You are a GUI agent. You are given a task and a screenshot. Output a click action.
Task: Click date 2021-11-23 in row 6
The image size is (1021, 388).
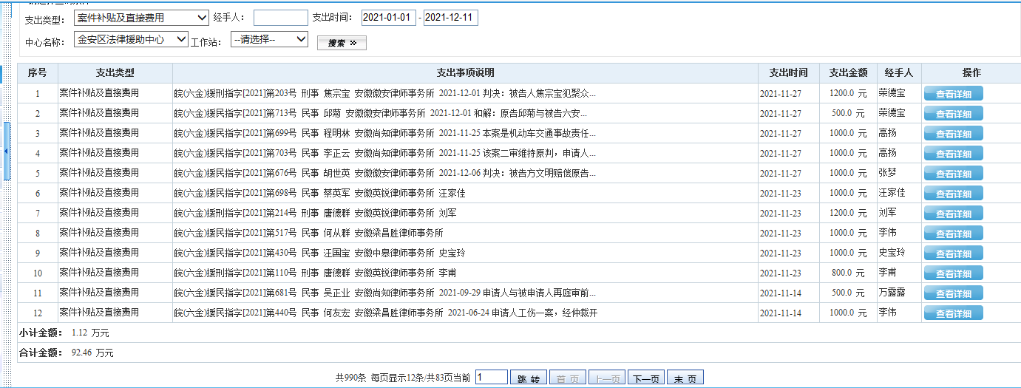(x=780, y=194)
